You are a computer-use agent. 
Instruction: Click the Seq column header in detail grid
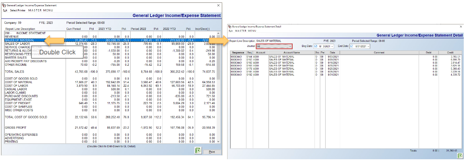tap(250, 52)
